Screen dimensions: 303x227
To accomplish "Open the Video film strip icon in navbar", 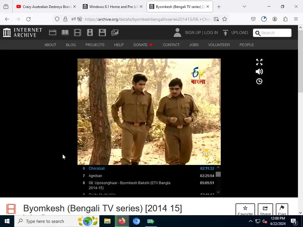I will [x=78, y=33].
